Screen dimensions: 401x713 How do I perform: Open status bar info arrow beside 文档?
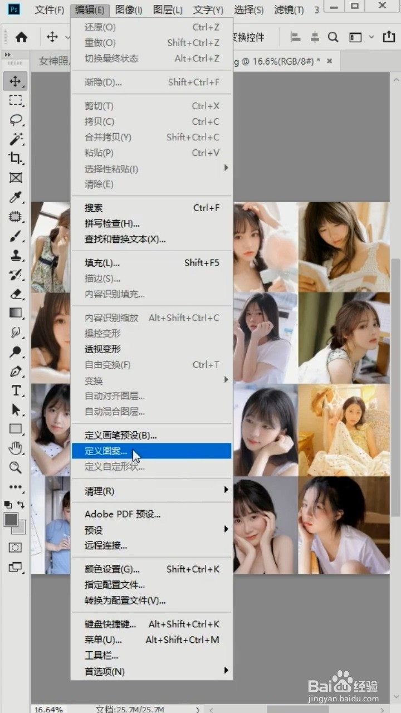point(197,709)
